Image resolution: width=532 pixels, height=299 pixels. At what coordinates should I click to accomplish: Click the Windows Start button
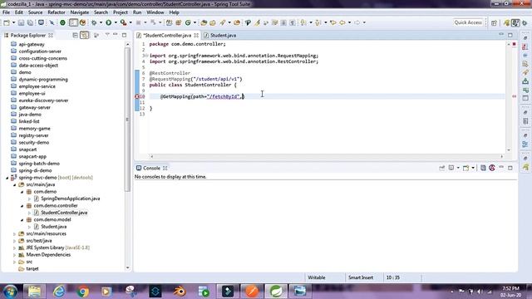pyautogui.click(x=11, y=291)
